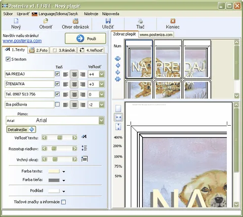243x217 pixels.
Task: Click the Veľkosť textu slider thumb
Action: tap(60, 137)
